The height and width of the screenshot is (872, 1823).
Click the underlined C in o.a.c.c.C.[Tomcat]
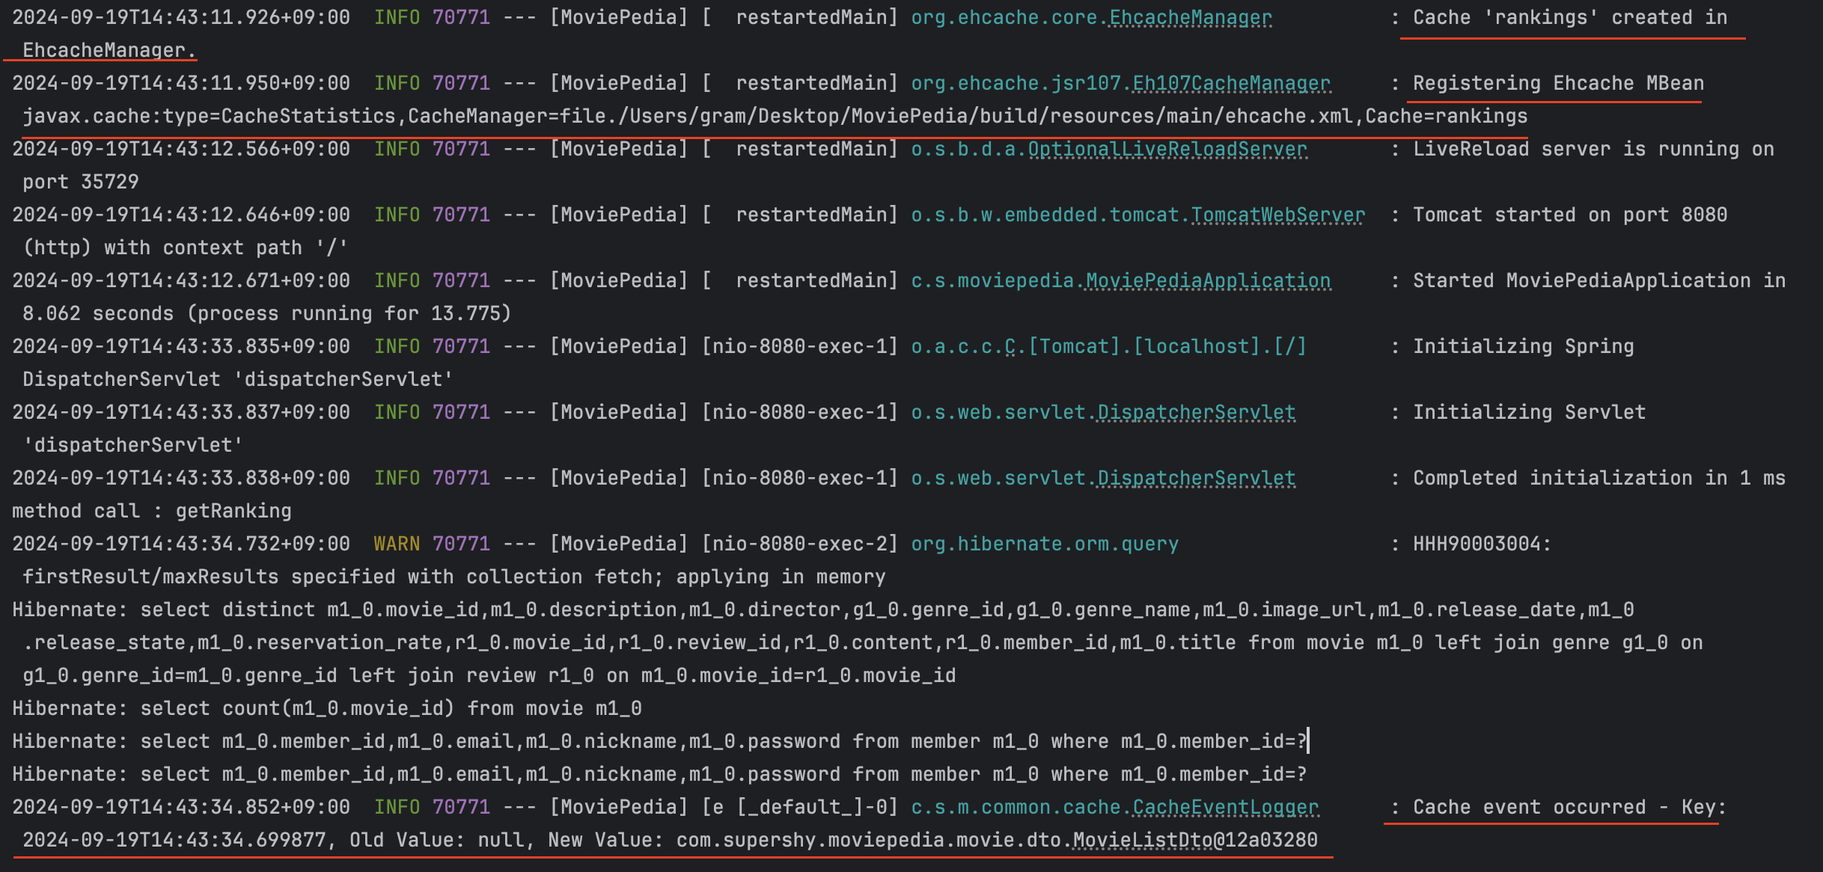pyautogui.click(x=1010, y=347)
